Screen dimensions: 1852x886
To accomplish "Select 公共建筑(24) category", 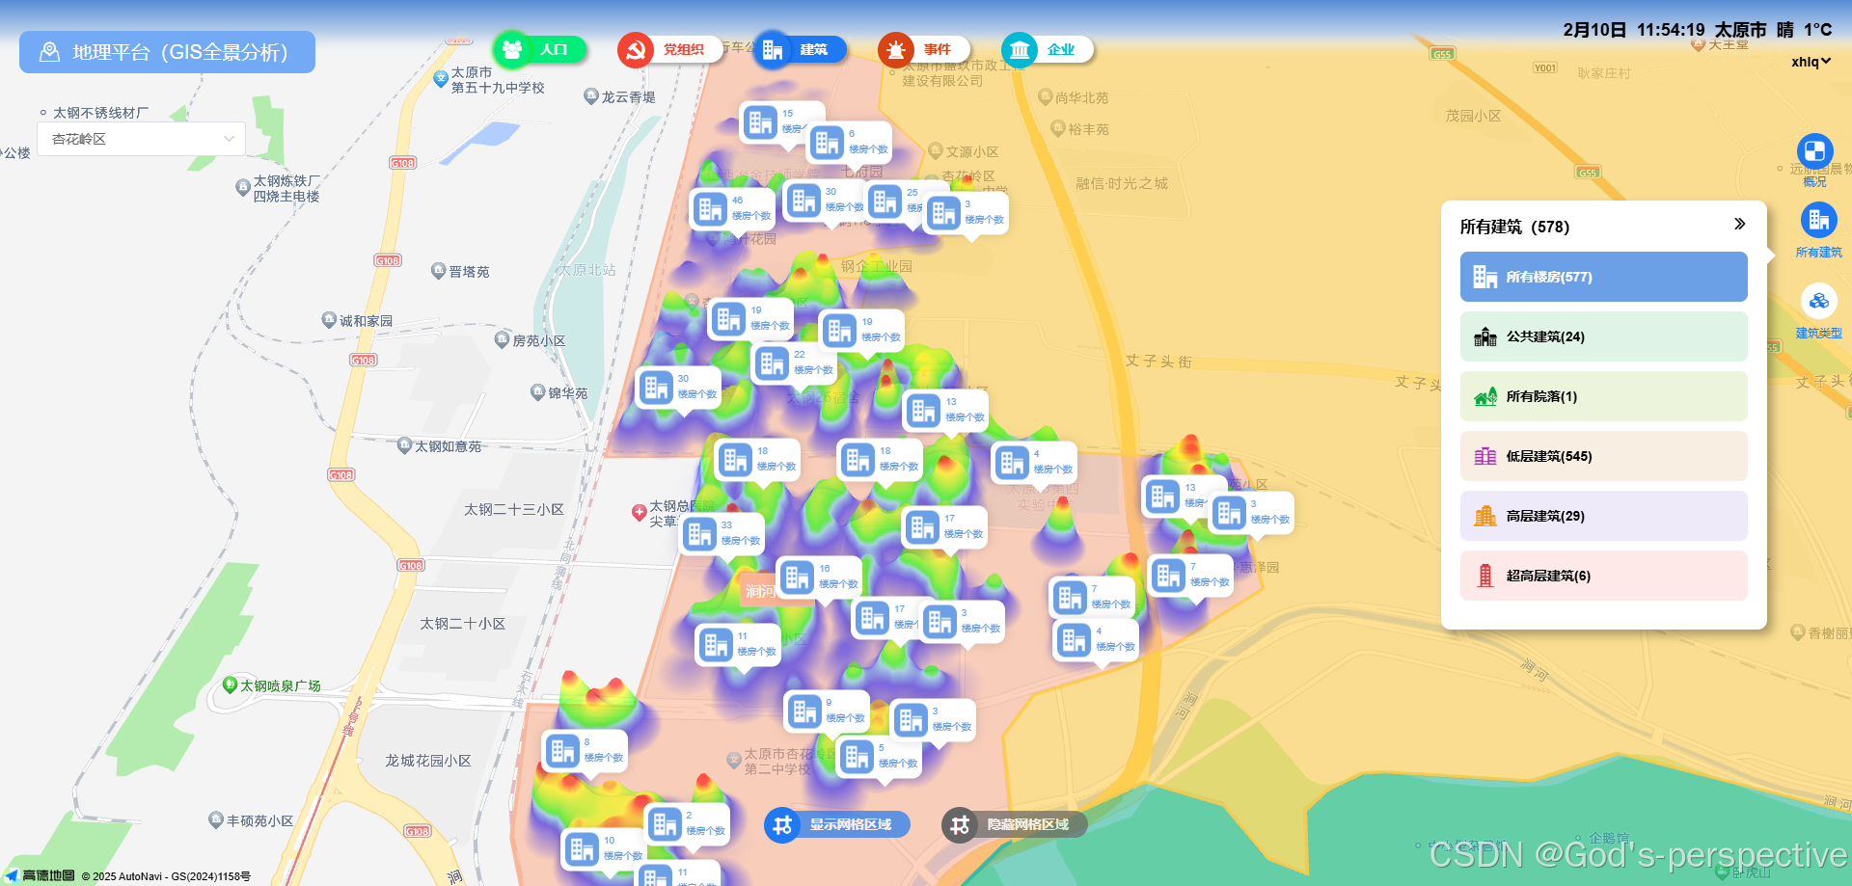I will (x=1603, y=336).
